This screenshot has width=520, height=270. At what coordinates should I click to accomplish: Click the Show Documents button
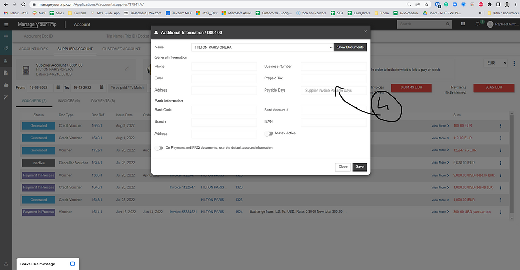click(x=350, y=47)
